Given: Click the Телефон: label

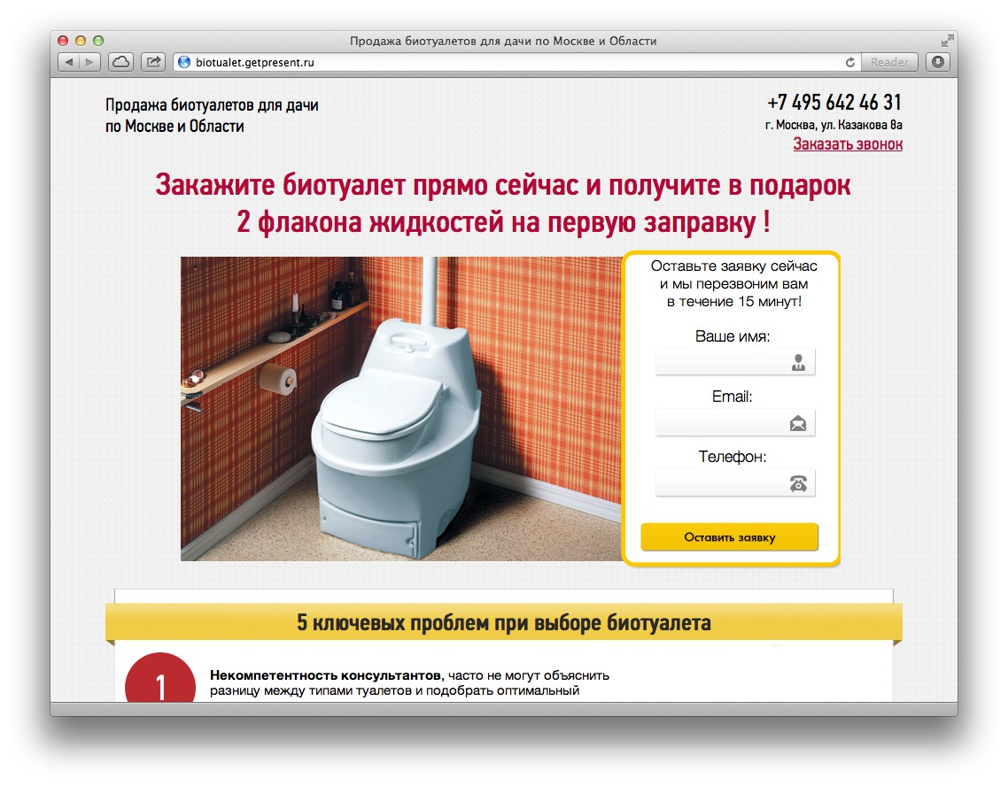Looking at the screenshot, I should pos(733,458).
